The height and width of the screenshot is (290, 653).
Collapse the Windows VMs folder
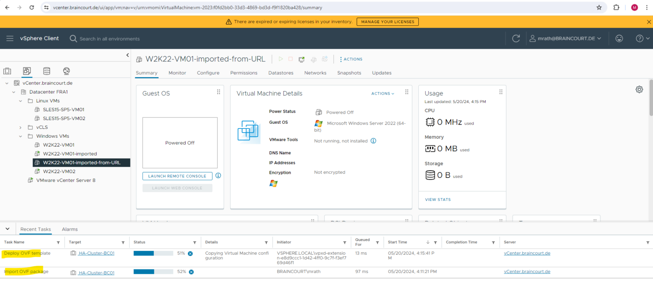coord(20,136)
